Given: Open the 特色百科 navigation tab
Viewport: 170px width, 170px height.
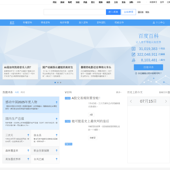Looking at the screenshot, I should click(45, 23).
